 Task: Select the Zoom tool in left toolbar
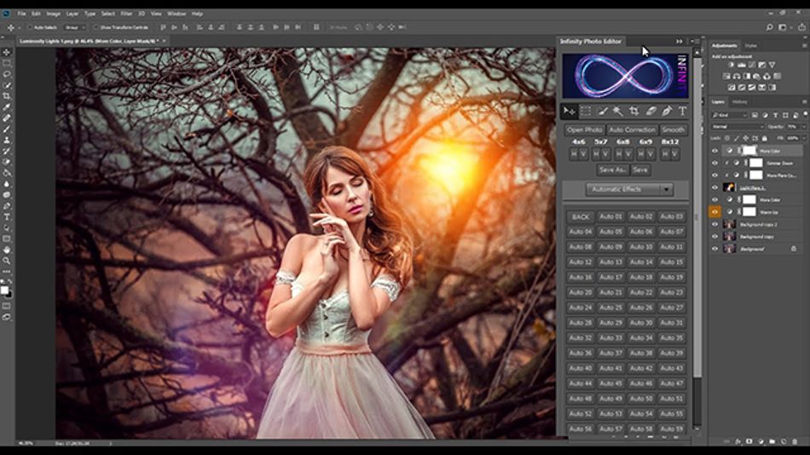(x=7, y=260)
